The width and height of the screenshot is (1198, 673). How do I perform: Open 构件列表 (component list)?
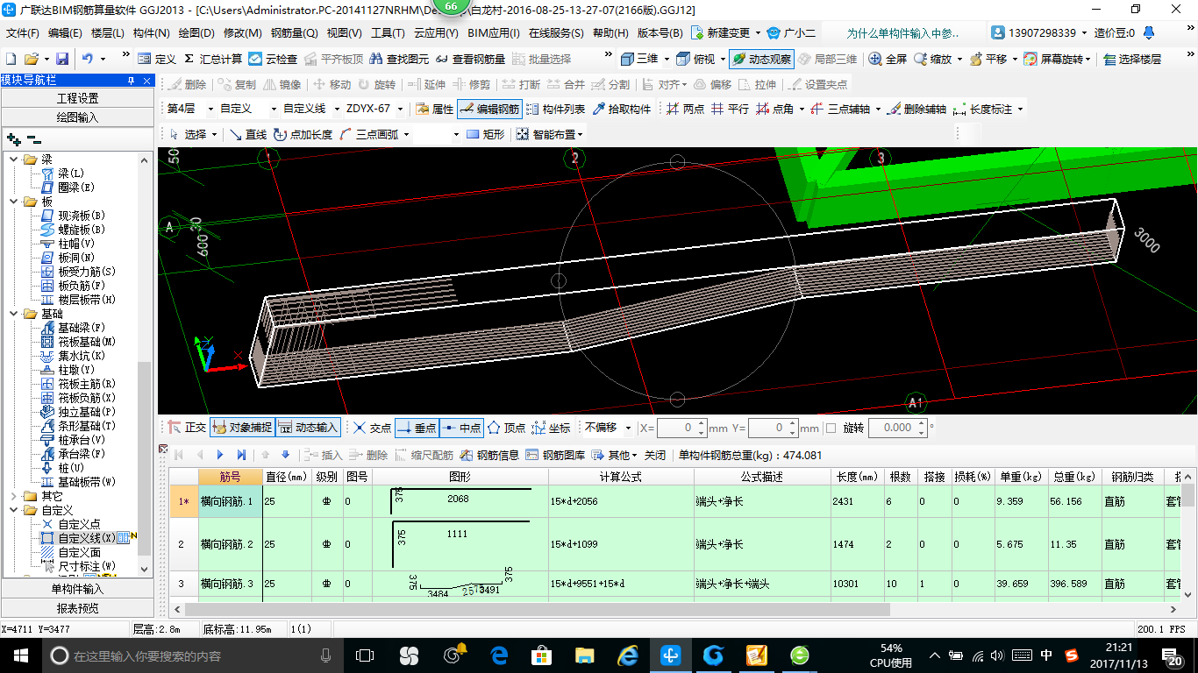pyautogui.click(x=555, y=110)
